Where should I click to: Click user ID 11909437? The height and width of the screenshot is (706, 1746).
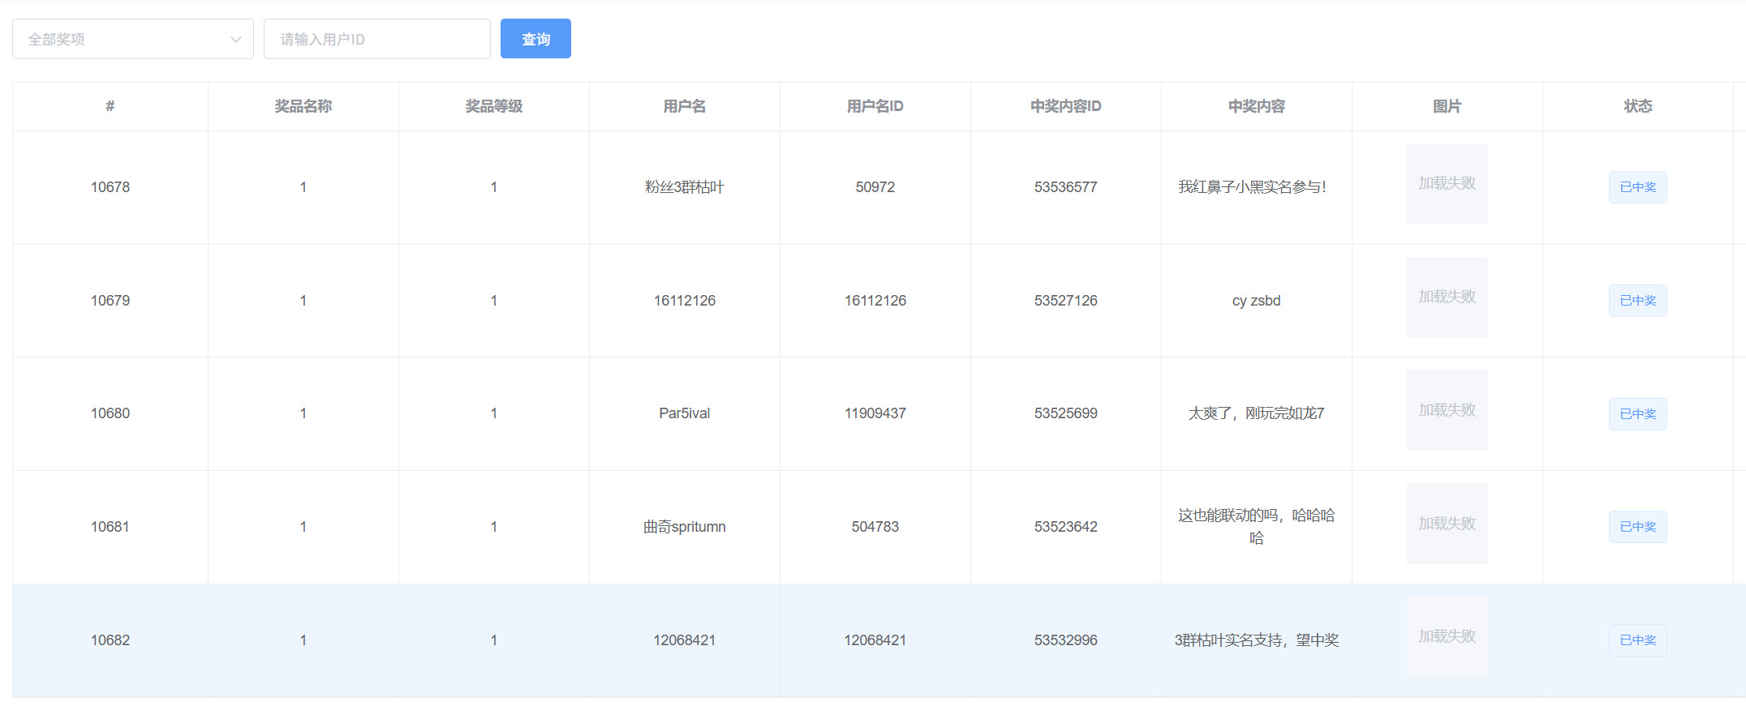(875, 413)
